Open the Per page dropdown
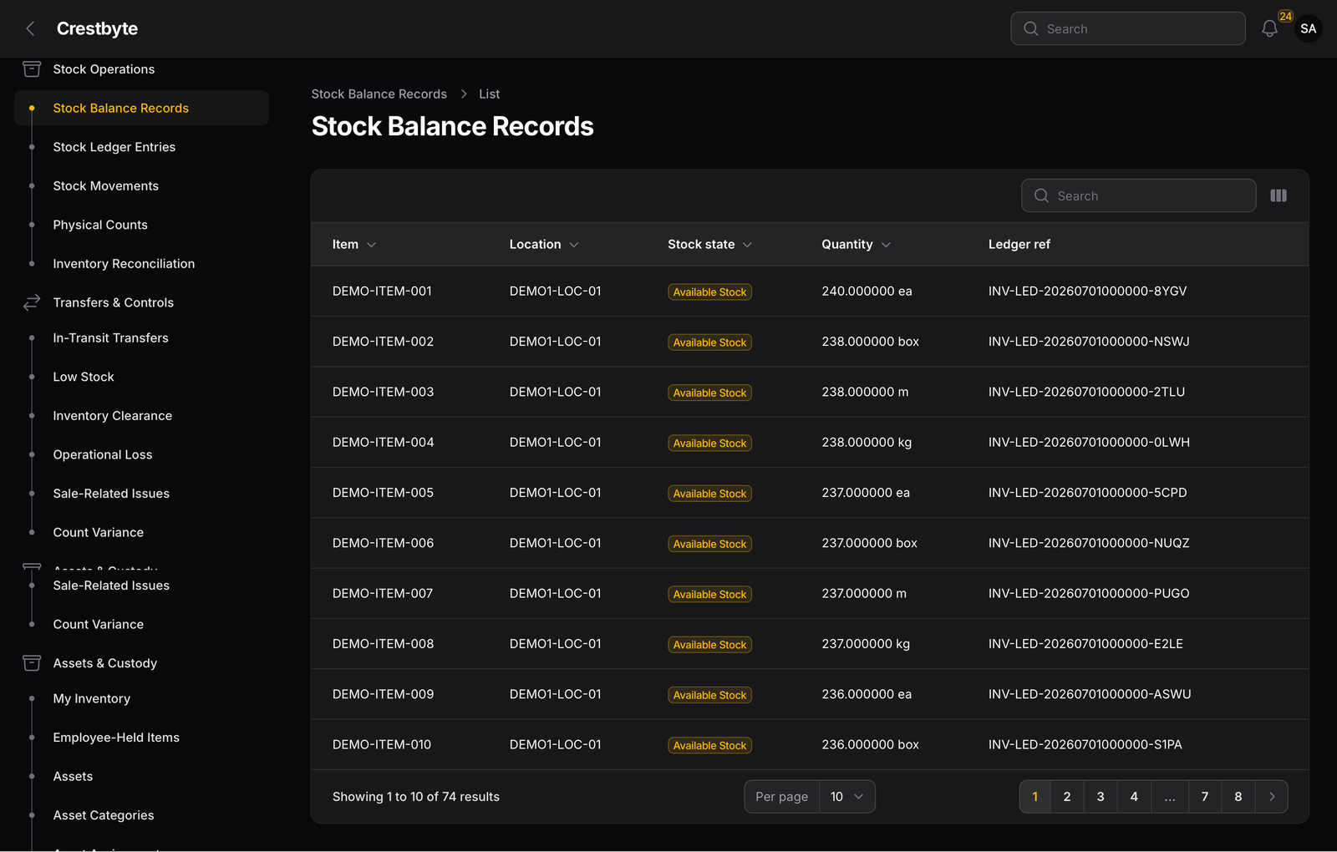 pos(847,797)
